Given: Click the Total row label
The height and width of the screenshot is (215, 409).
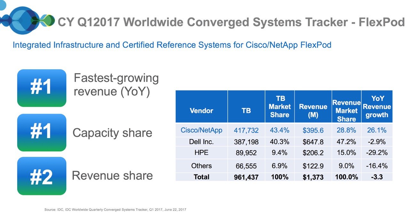Looking at the screenshot, I should pos(201,177).
